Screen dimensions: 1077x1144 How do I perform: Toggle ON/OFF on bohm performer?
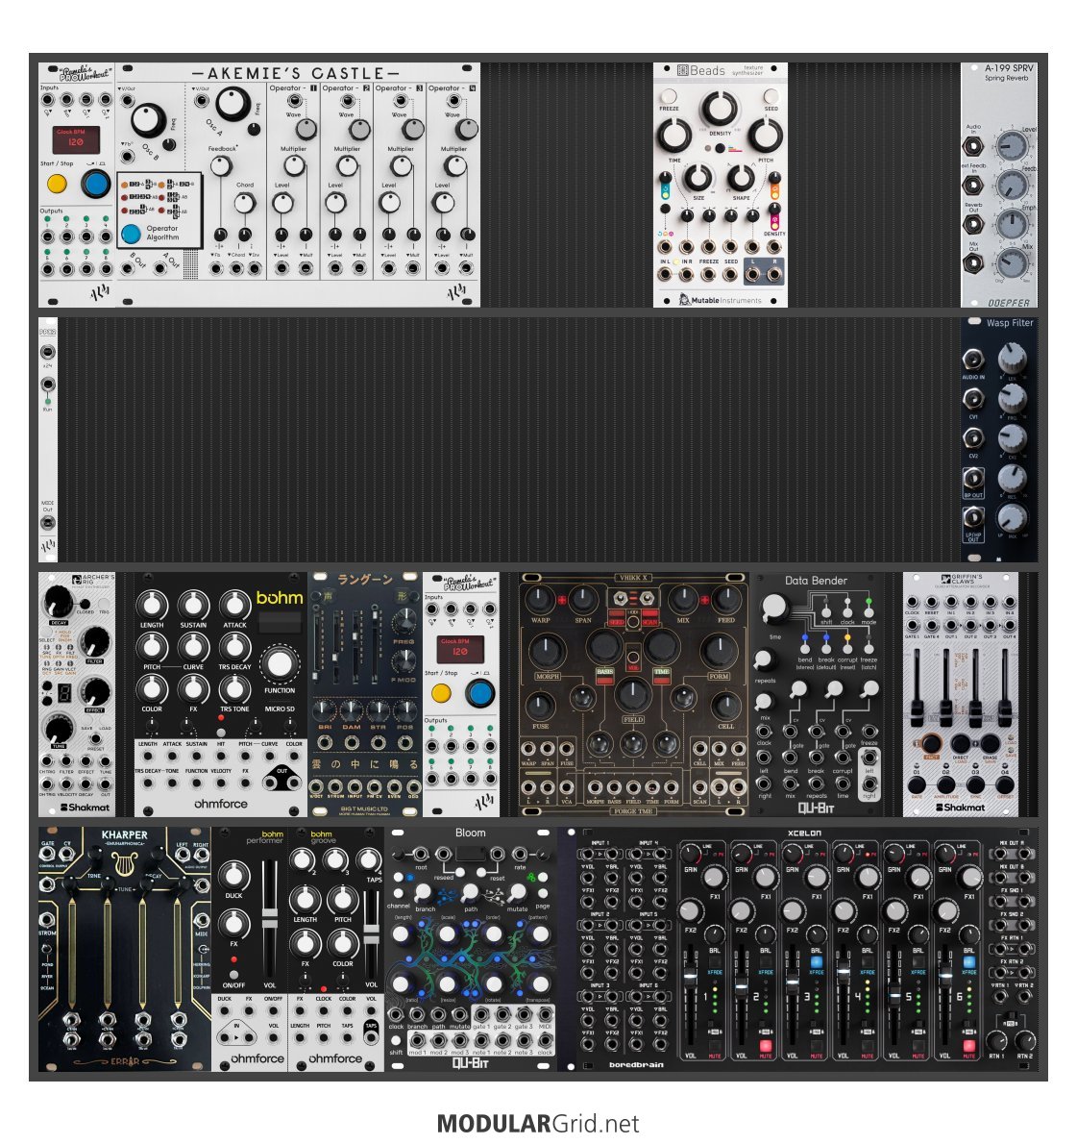(233, 974)
